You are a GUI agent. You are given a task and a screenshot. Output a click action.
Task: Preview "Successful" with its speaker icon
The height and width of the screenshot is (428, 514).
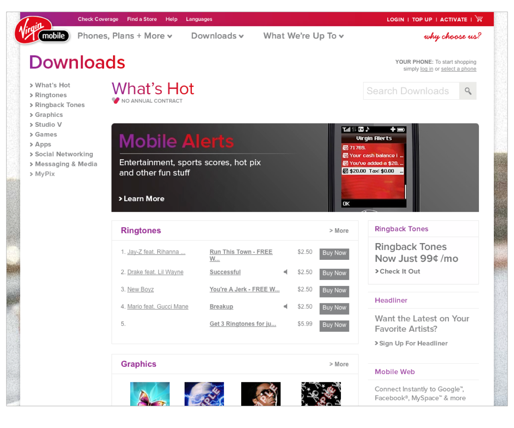click(x=285, y=272)
